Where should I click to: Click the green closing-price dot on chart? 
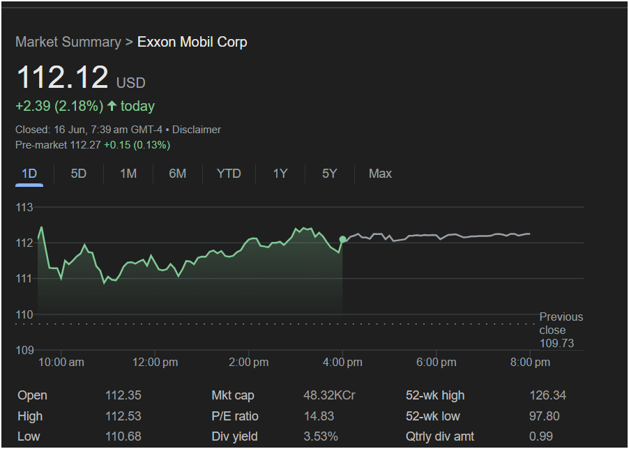coord(342,239)
